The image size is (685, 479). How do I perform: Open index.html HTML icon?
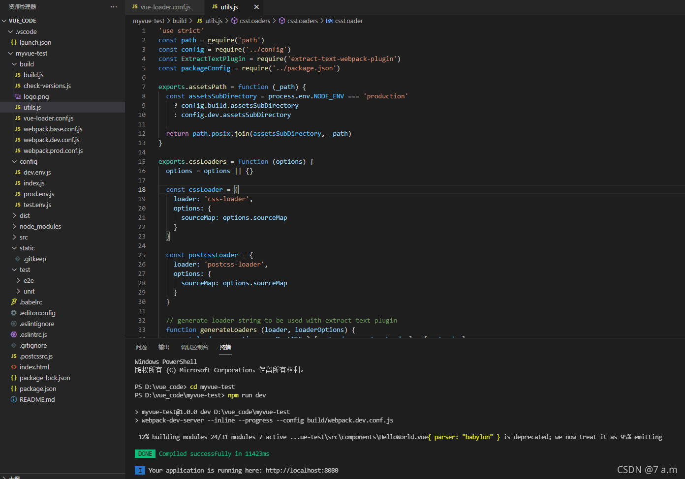click(14, 367)
